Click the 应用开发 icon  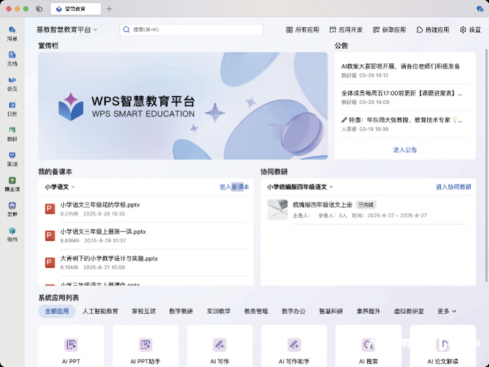333,29
